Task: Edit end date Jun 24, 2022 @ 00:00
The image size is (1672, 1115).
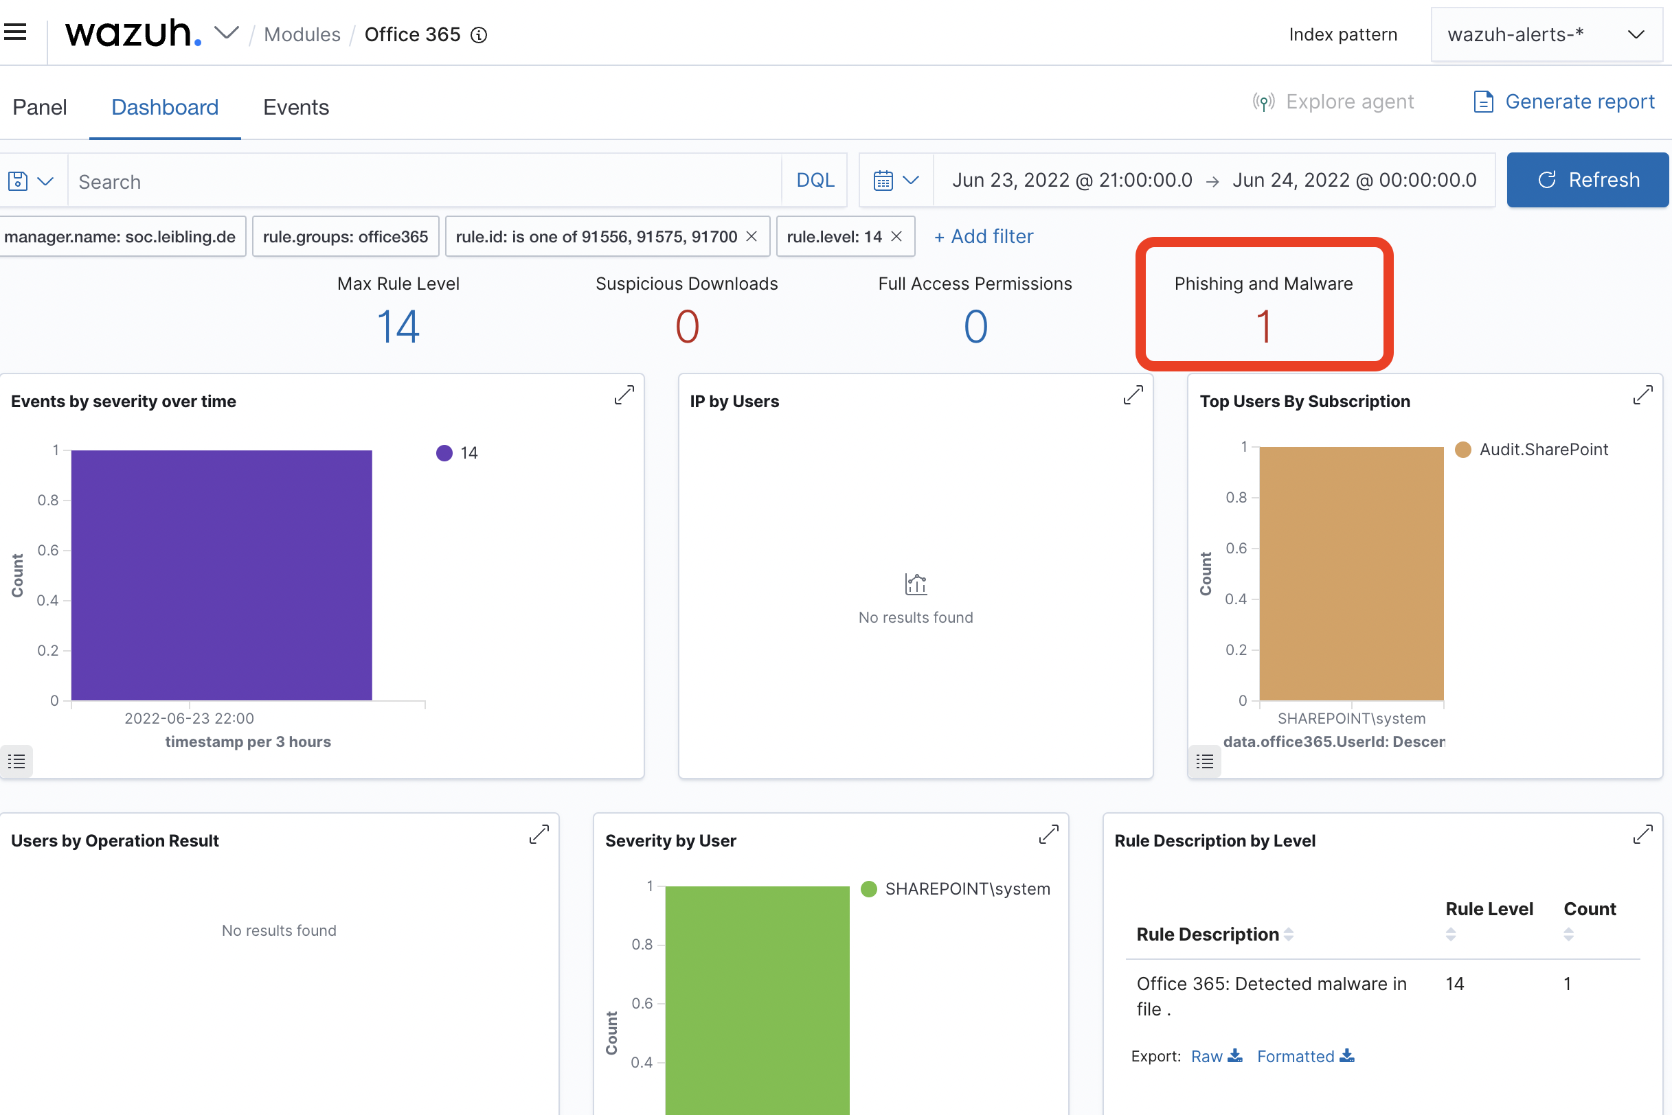Action: pos(1355,181)
